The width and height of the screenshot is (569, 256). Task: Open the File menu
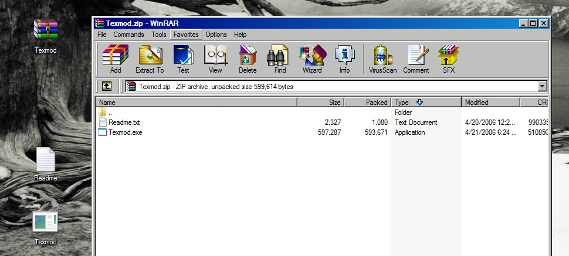tap(102, 35)
